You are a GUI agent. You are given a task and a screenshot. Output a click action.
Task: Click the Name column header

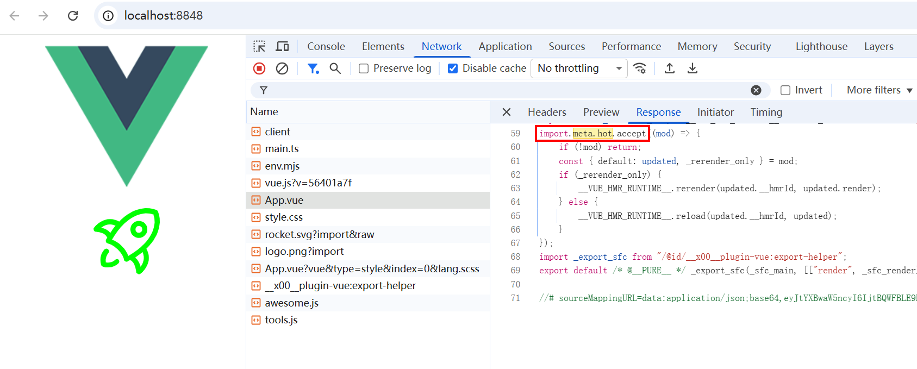(368, 112)
